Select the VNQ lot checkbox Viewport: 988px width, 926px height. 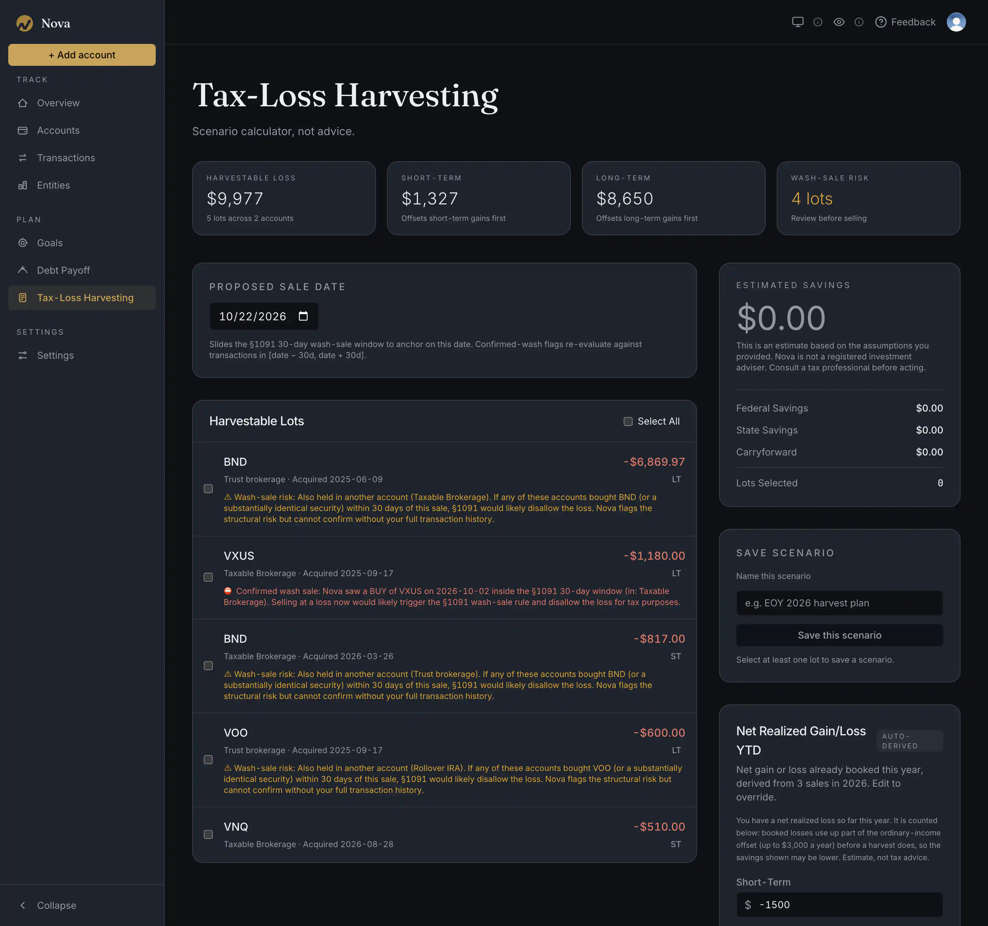point(208,834)
